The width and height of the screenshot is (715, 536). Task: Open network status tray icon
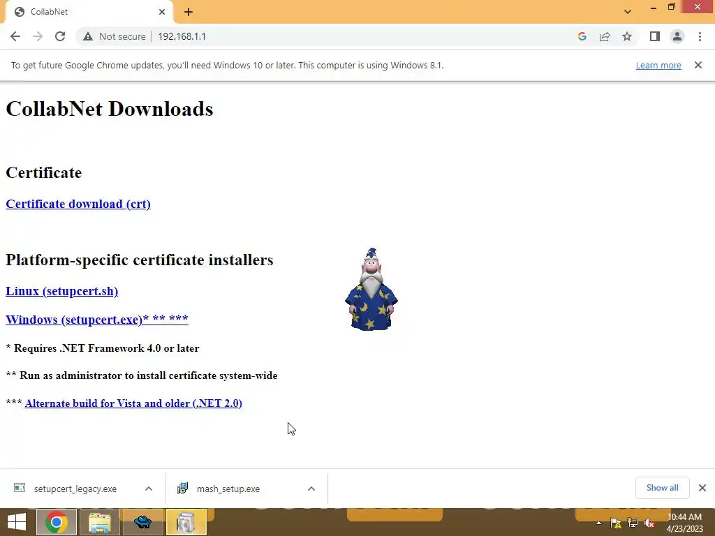633,523
